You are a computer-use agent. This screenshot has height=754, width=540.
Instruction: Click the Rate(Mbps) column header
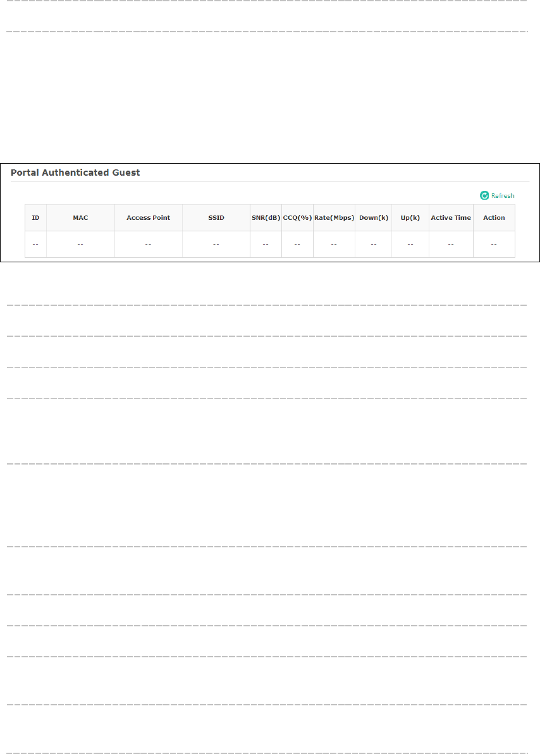[x=334, y=218]
